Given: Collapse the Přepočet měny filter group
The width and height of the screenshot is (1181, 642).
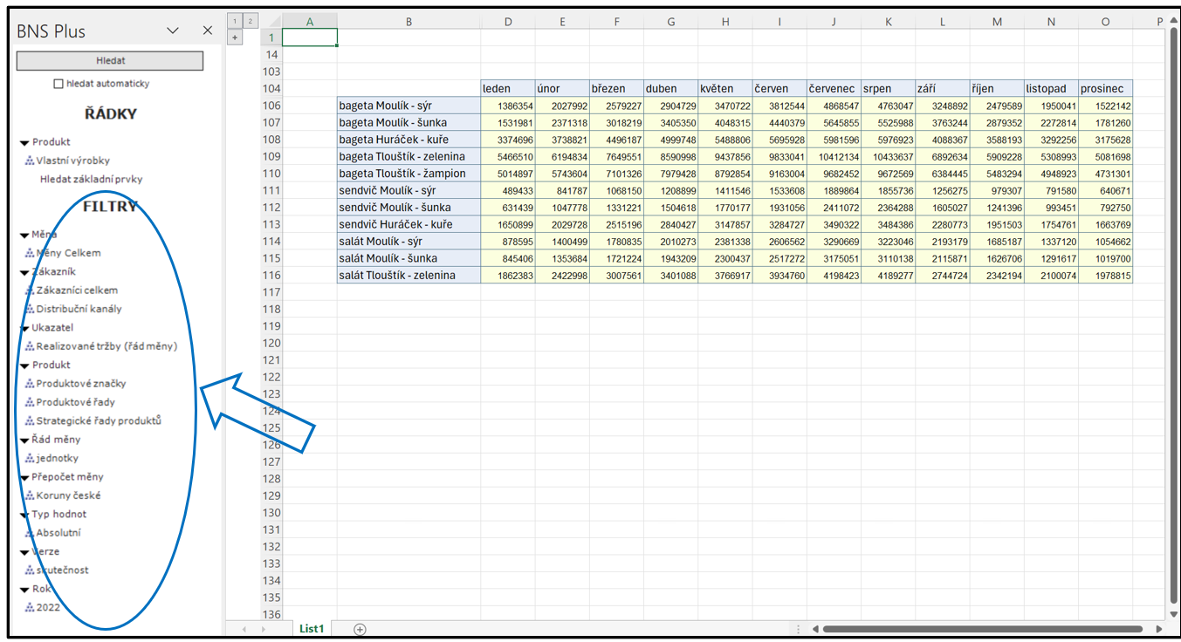Looking at the screenshot, I should click(x=24, y=477).
